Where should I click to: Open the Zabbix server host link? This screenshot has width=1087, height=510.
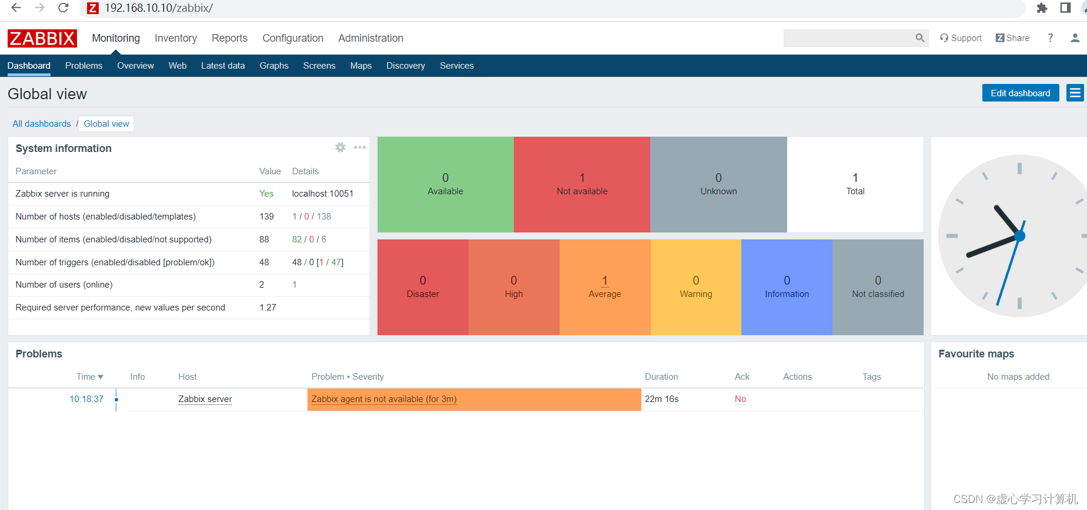(205, 399)
